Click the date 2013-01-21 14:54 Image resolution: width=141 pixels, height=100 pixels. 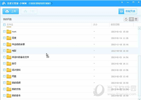pos(120,57)
